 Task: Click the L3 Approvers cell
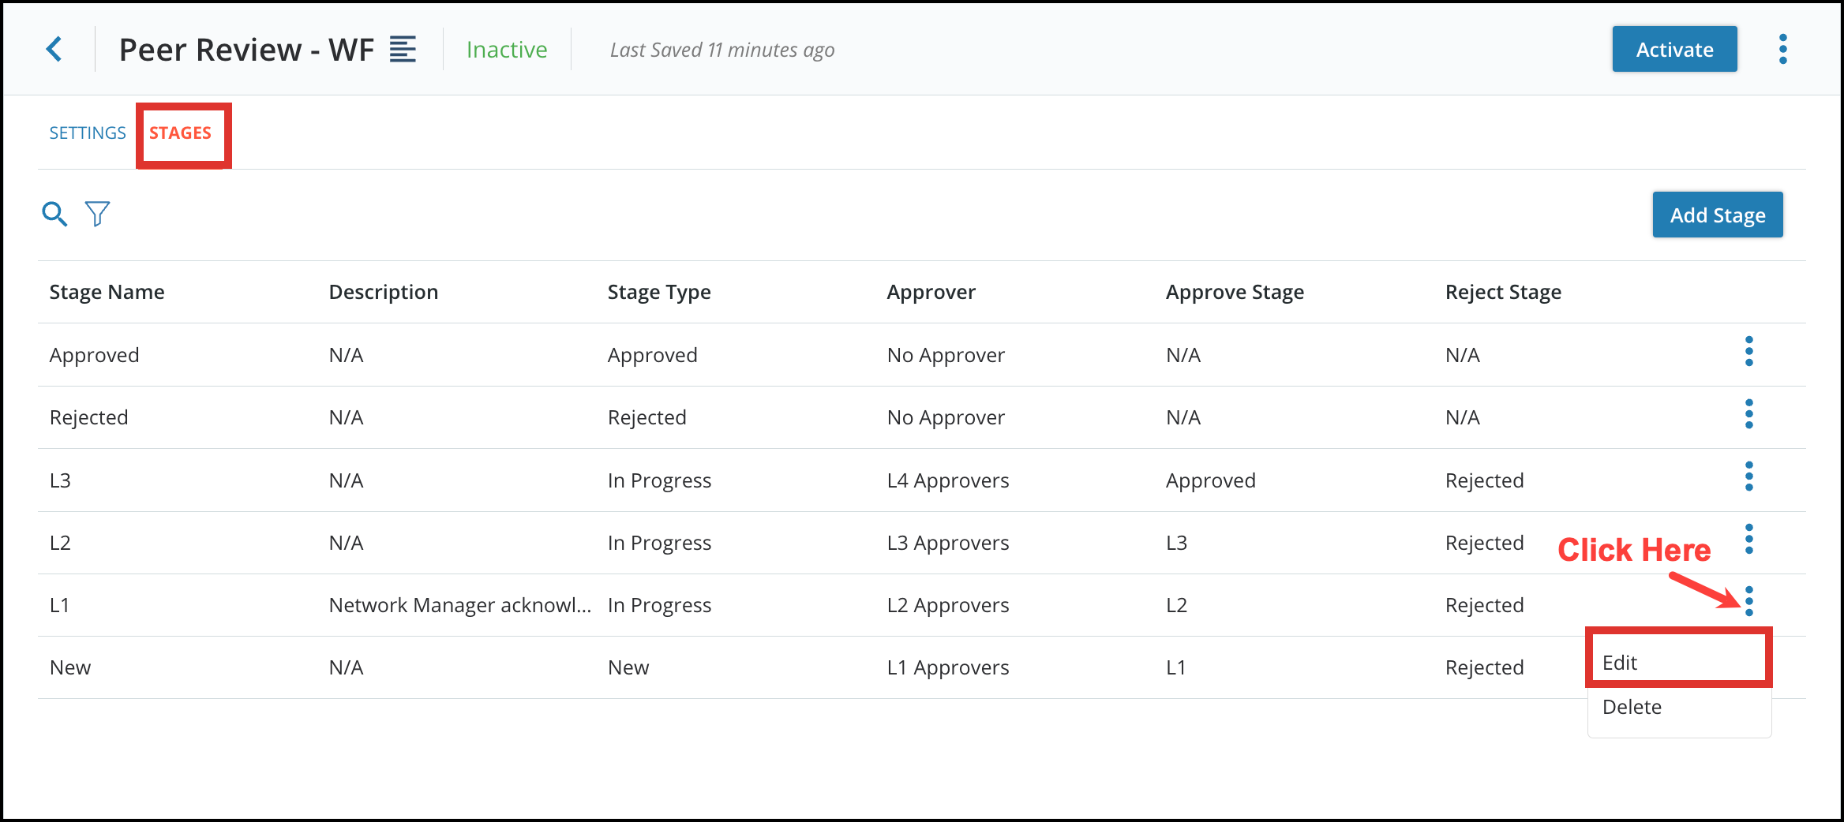[x=947, y=543]
